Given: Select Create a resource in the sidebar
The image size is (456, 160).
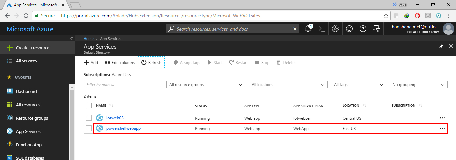Looking at the screenshot, I should click(37, 48).
